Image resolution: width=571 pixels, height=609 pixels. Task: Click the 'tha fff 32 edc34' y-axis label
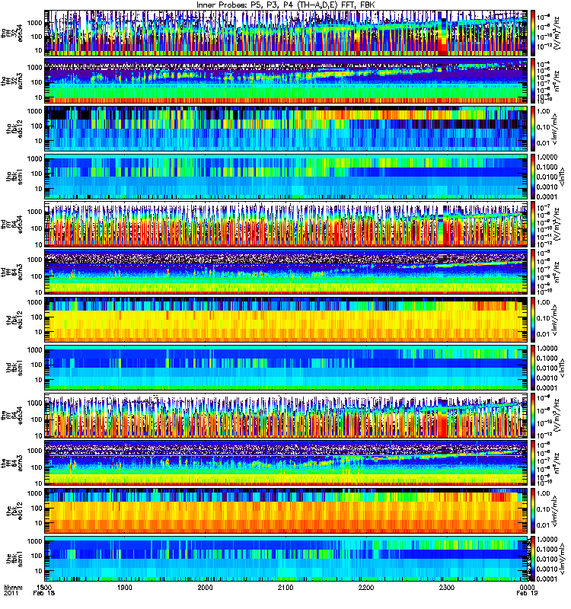click(x=12, y=33)
